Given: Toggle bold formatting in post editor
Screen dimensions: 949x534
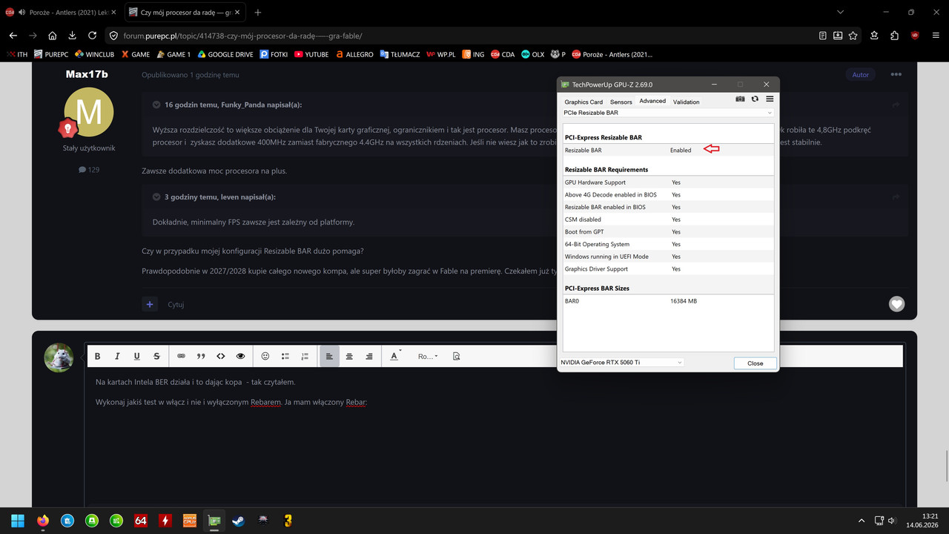Looking at the screenshot, I should click(97, 356).
